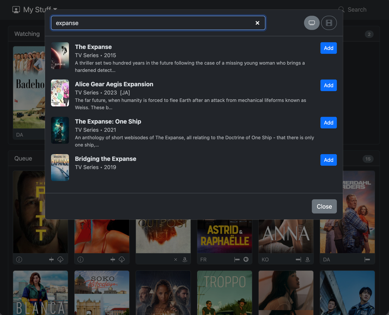The height and width of the screenshot is (315, 389).
Task: Close the search dialog
Action: point(324,206)
